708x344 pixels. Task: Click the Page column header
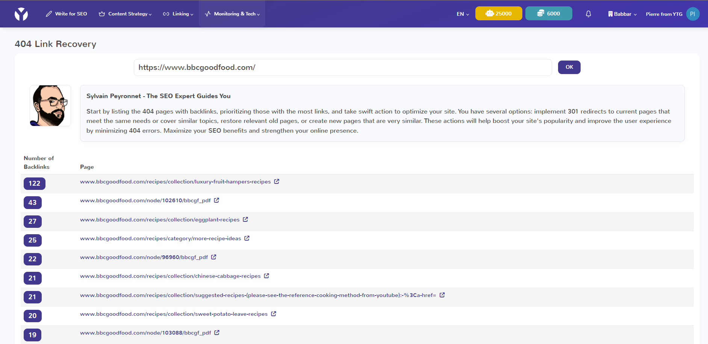coord(87,167)
